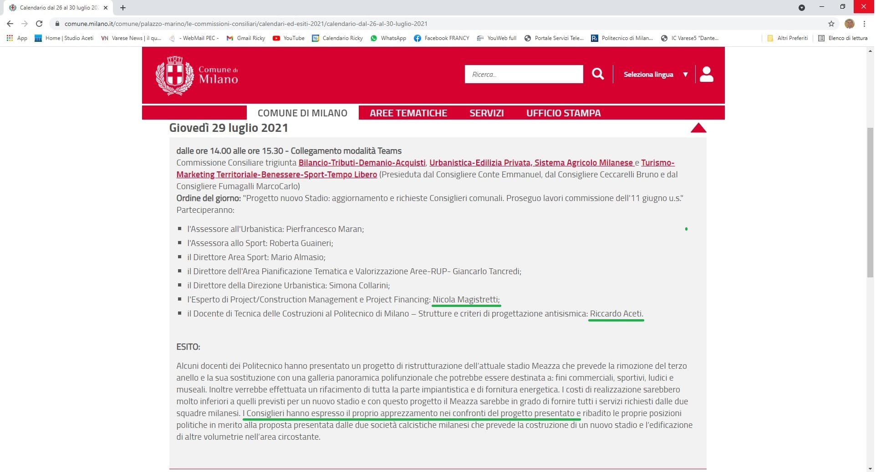This screenshot has height=472, width=876.
Task: Open Altri Preferiti folder
Action: pos(788,38)
